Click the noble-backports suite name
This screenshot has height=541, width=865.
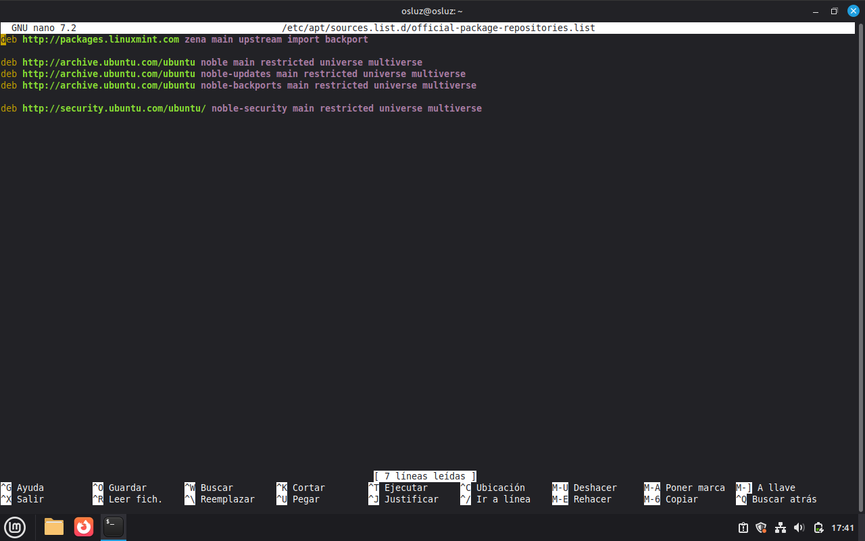click(241, 85)
